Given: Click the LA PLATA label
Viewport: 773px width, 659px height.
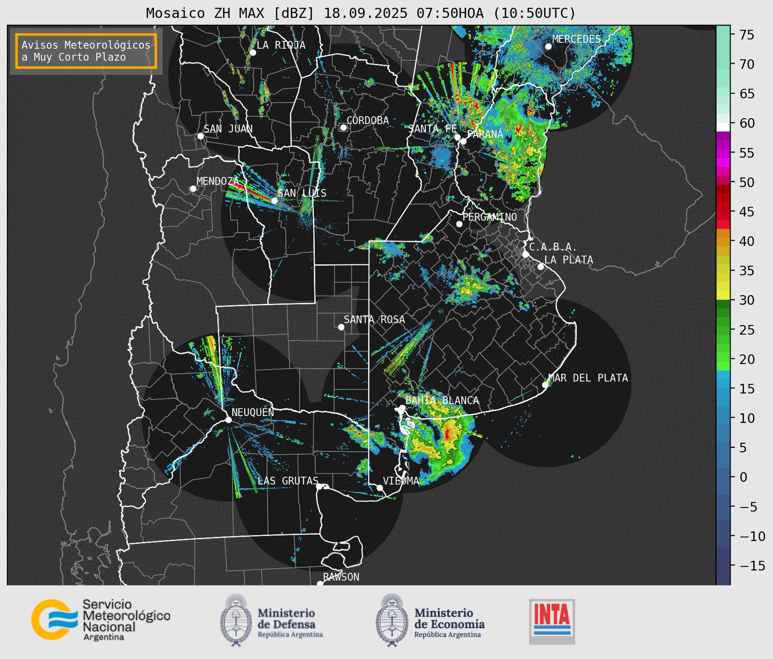Looking at the screenshot, I should point(569,260).
